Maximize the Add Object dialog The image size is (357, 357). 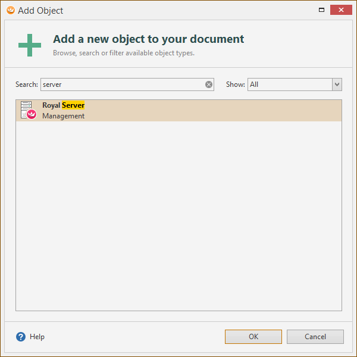pos(321,10)
